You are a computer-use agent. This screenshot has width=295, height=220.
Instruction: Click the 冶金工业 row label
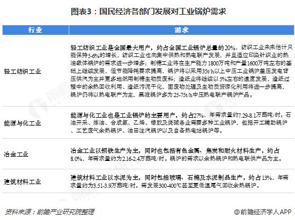tap(16, 154)
